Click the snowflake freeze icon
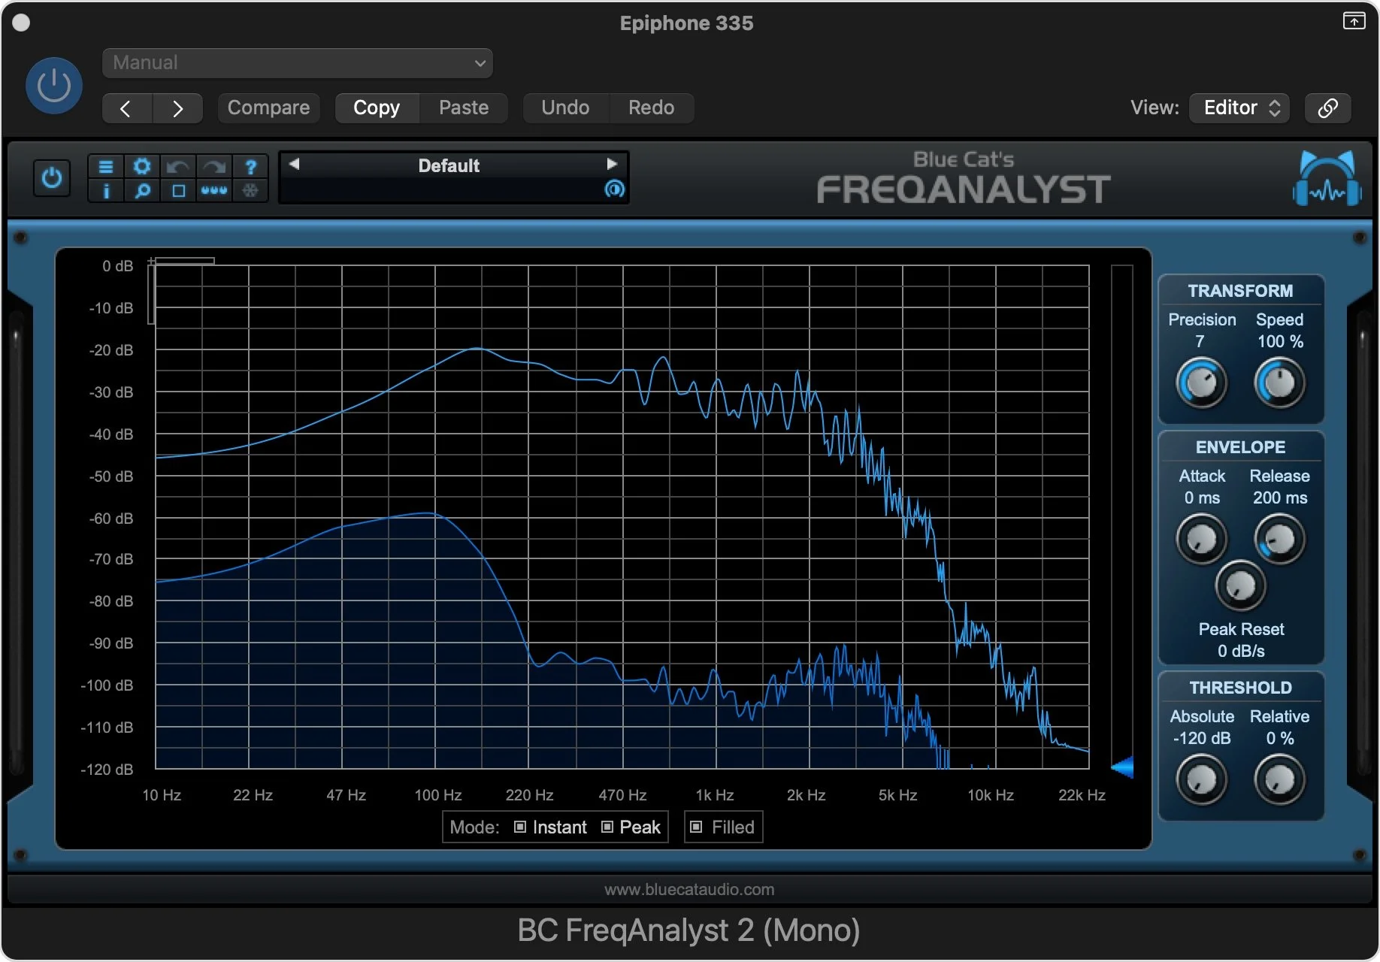Viewport: 1380px width, 962px height. (250, 191)
